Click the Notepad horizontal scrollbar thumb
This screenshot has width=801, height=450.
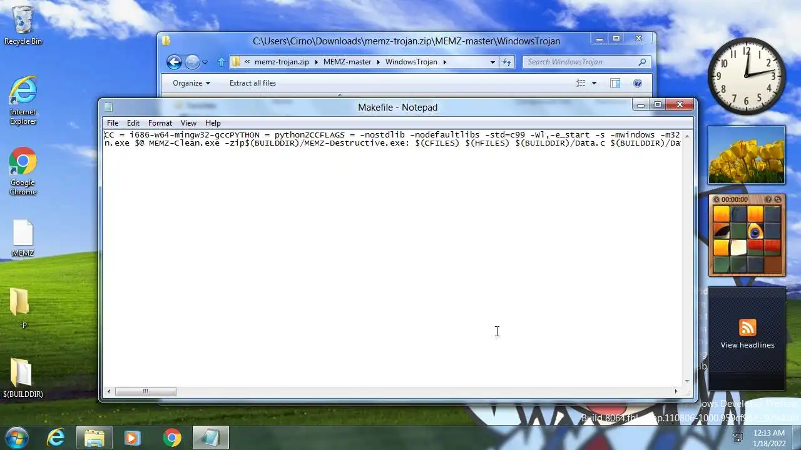coord(145,392)
